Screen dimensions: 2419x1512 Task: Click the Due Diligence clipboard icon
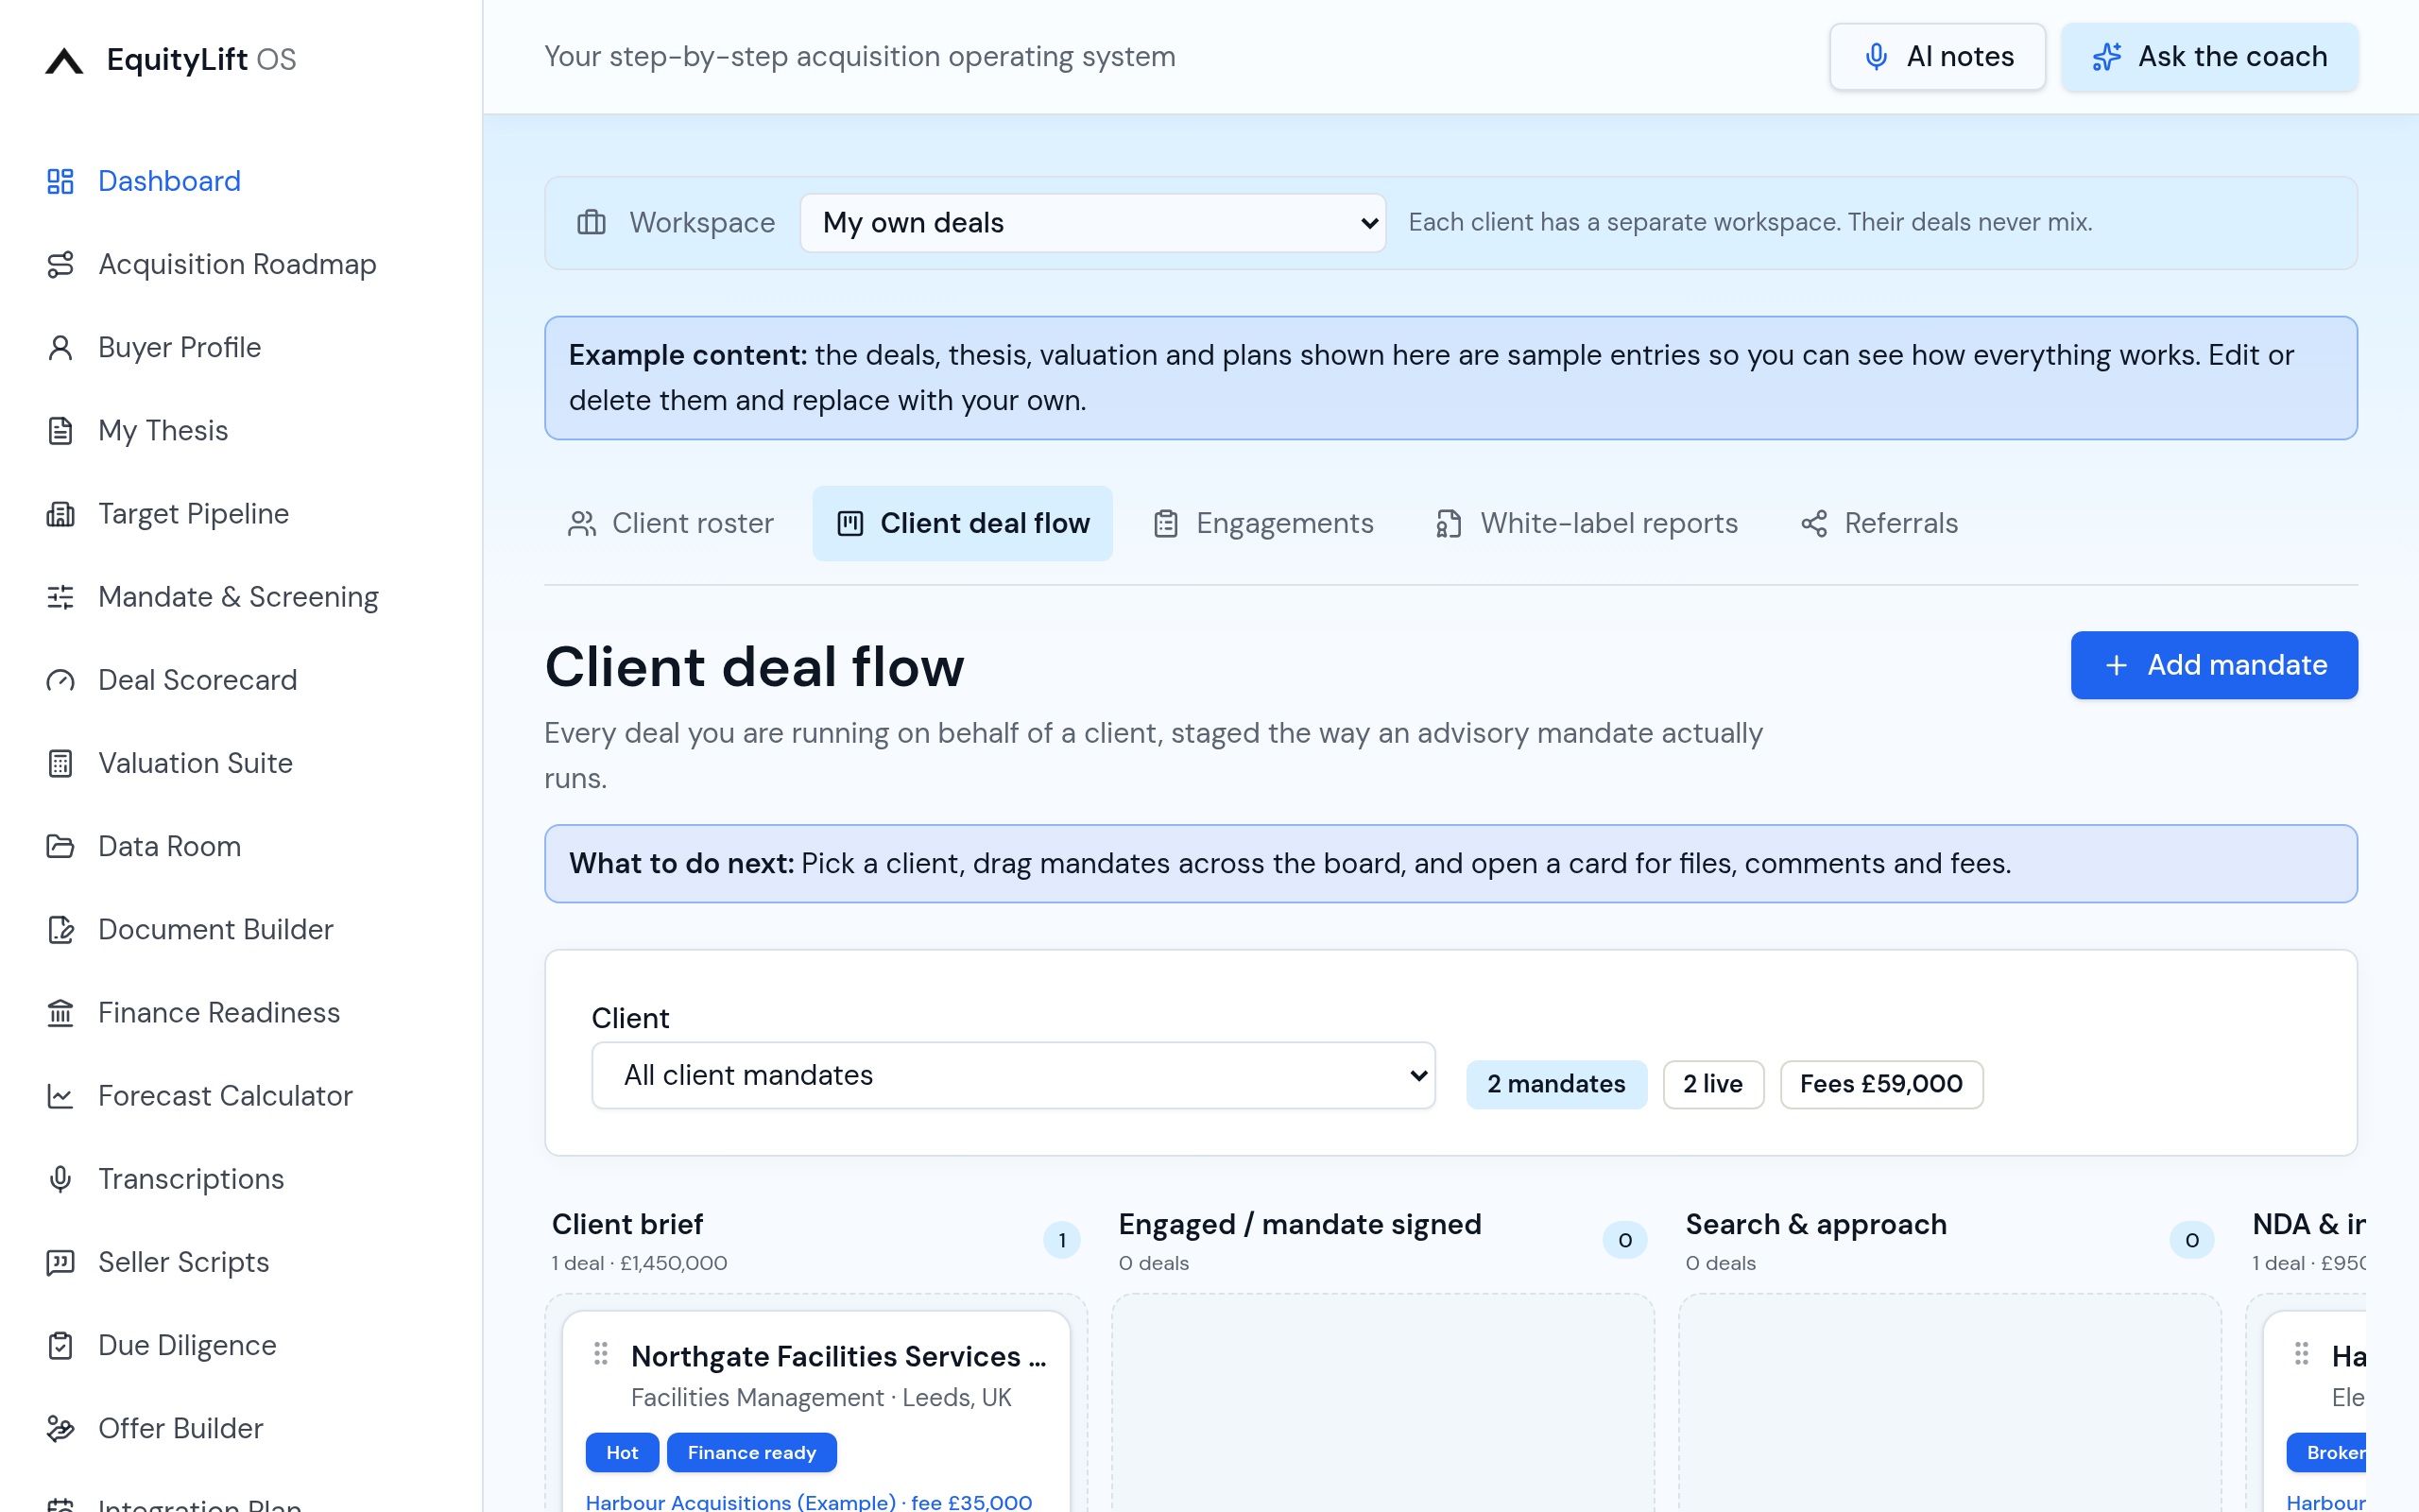60,1345
